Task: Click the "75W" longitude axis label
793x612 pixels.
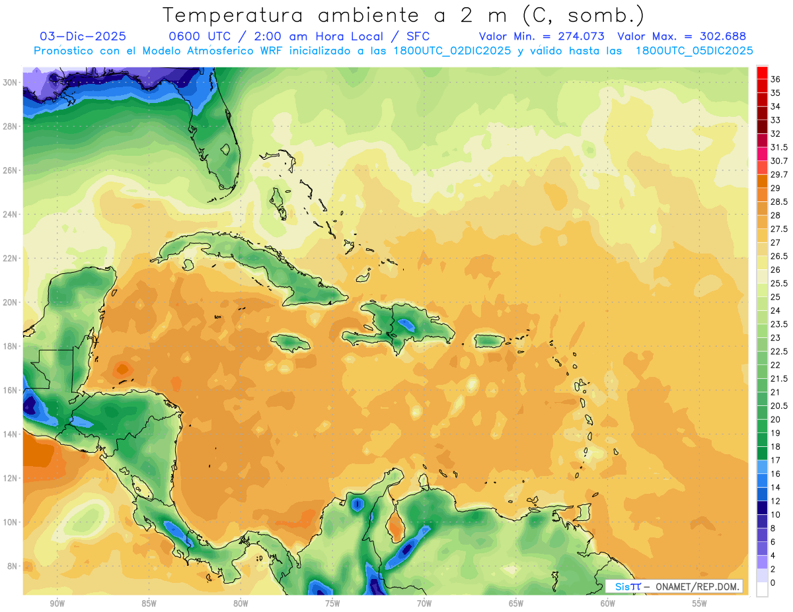Action: (332, 603)
